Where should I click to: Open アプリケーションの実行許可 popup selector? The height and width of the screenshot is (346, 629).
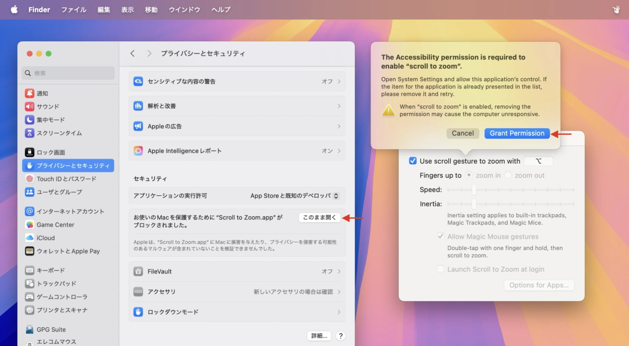click(x=336, y=196)
